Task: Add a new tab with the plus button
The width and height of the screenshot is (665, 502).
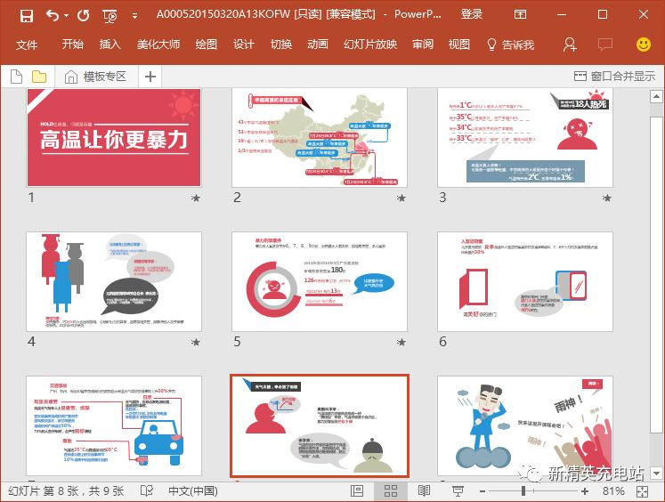Action: click(150, 77)
